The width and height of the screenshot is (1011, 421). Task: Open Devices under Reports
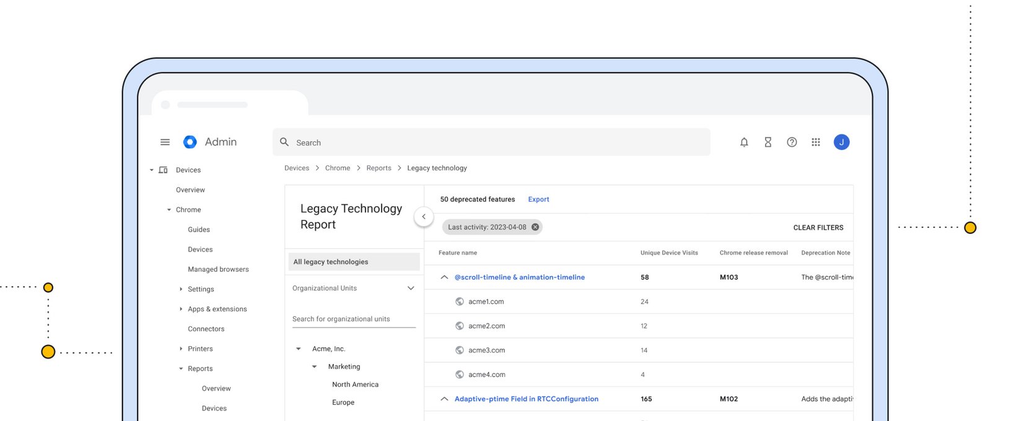coord(214,408)
